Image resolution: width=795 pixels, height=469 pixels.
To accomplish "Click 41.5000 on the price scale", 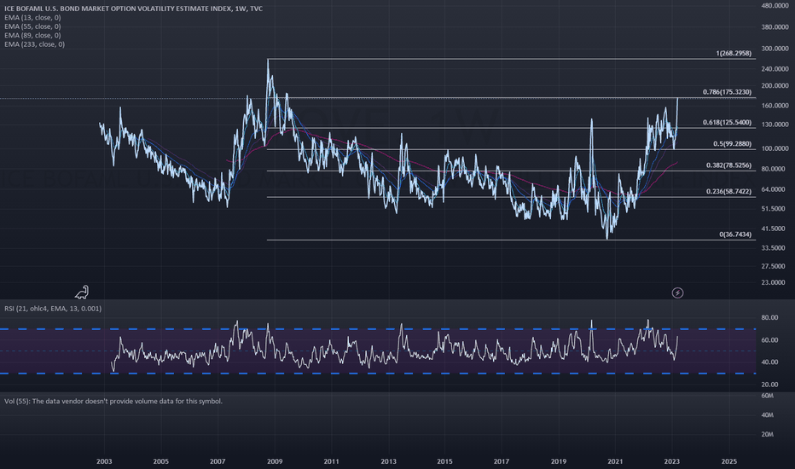I will tap(775, 229).
